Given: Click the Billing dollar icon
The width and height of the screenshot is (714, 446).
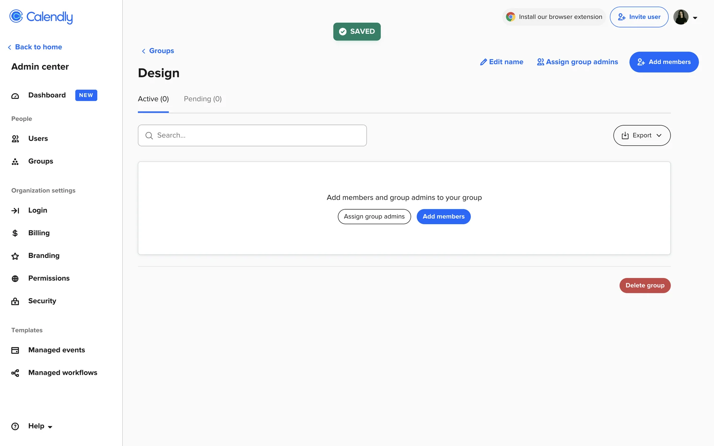Looking at the screenshot, I should tap(15, 233).
